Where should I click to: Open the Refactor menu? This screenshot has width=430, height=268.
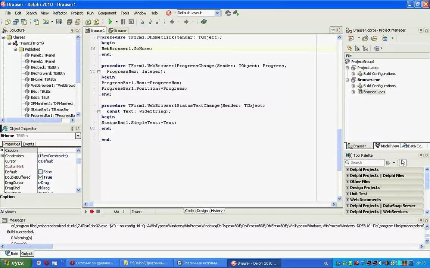(60, 13)
